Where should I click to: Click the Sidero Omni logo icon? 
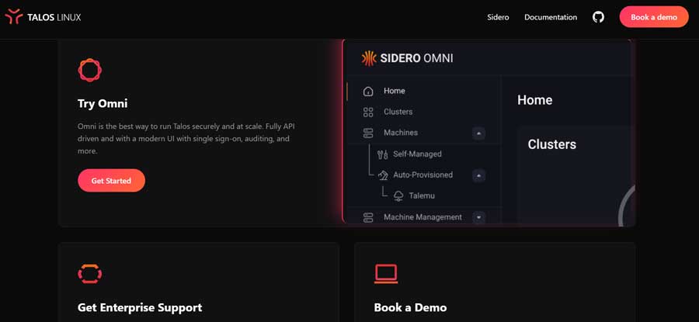(x=369, y=58)
